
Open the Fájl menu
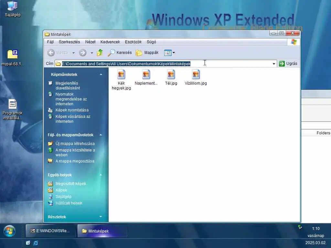(x=50, y=42)
